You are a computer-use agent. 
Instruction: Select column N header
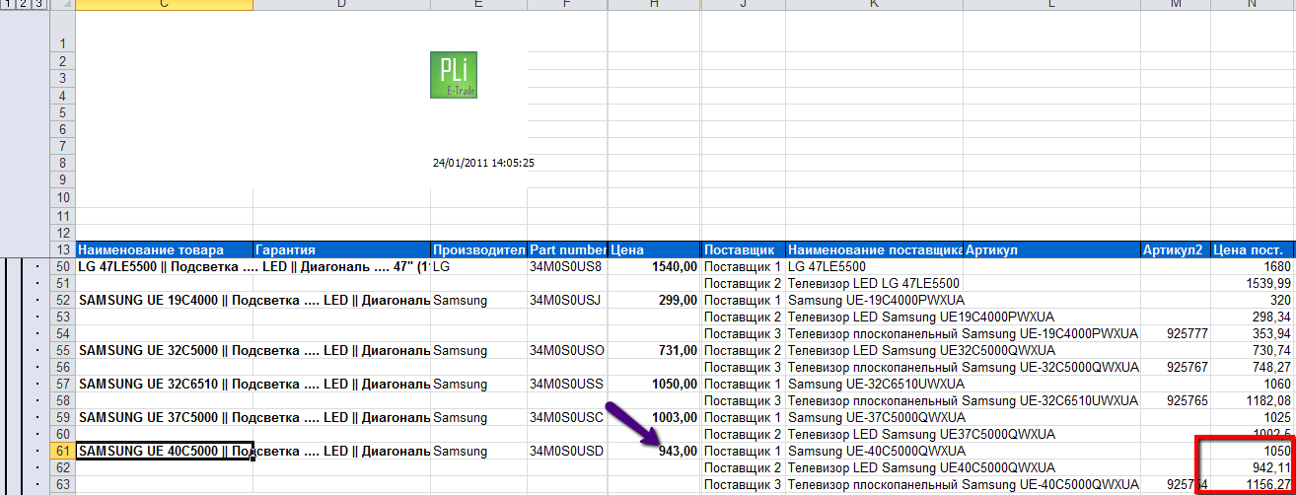[x=1253, y=5]
